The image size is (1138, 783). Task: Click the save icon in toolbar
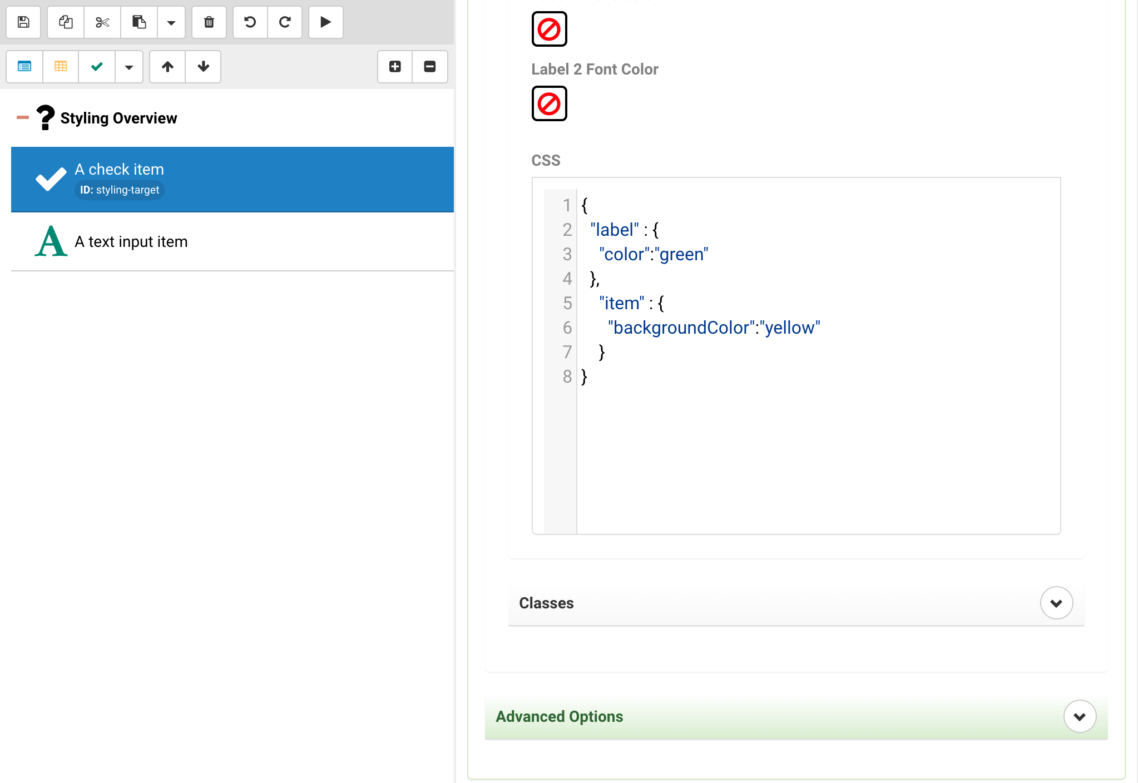click(23, 22)
